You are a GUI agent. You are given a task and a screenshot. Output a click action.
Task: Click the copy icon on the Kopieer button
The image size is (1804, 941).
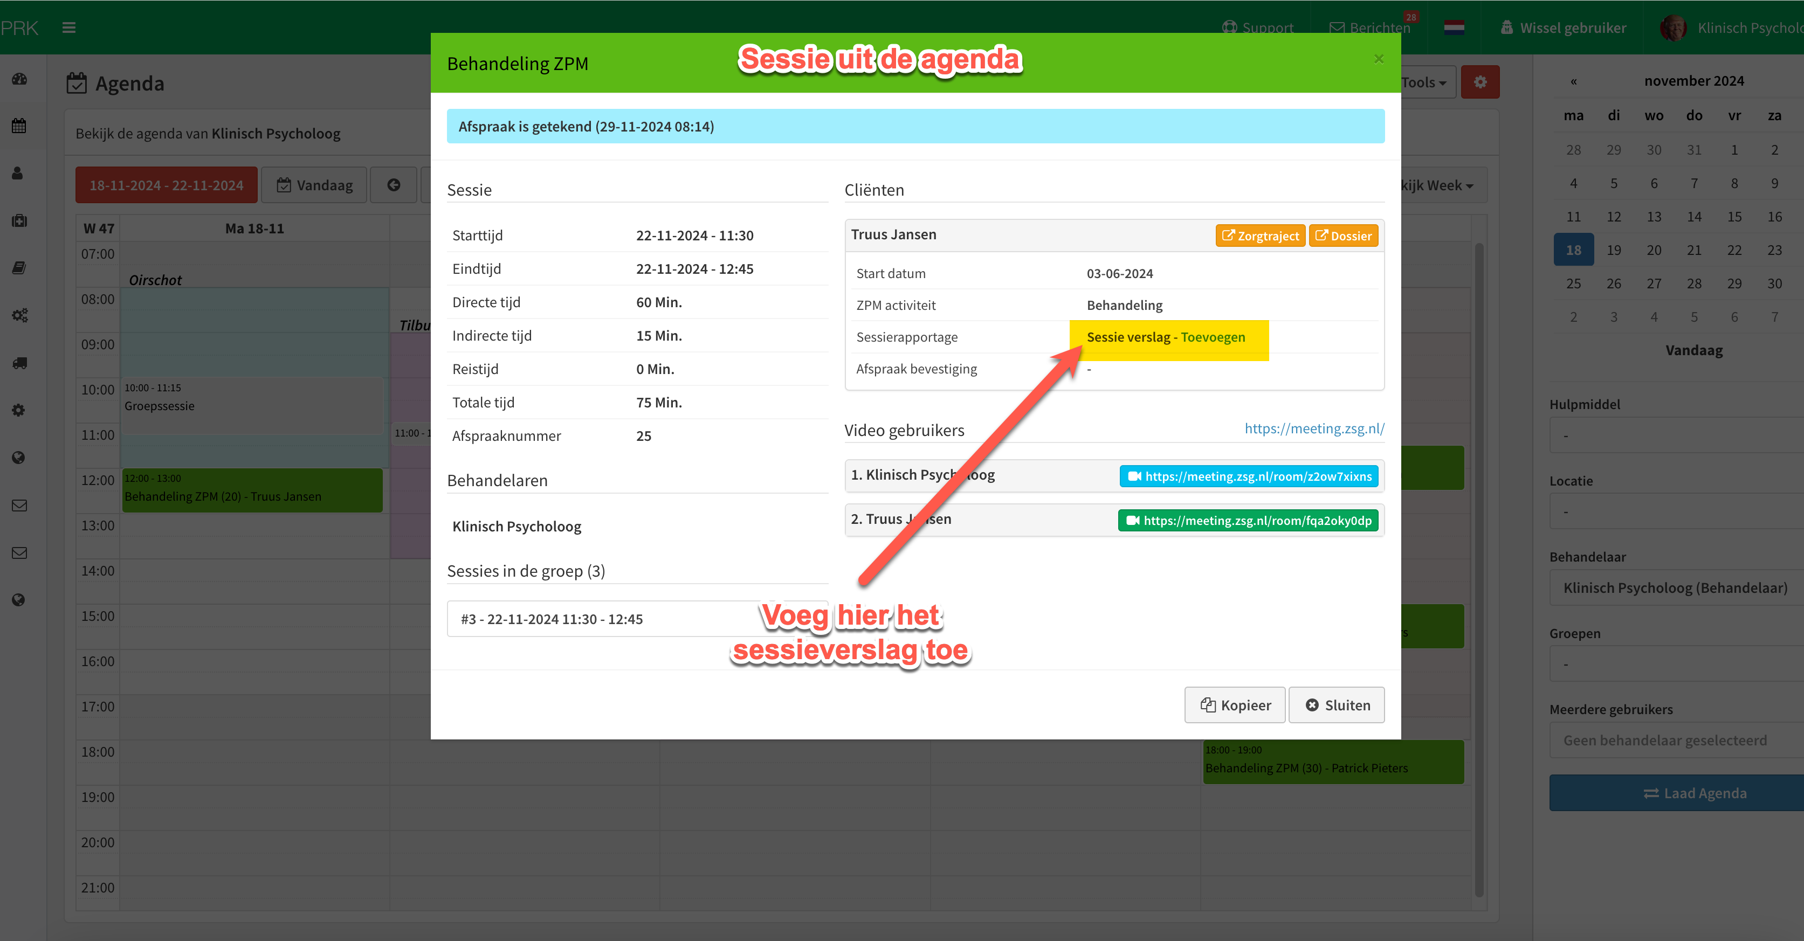(1208, 705)
